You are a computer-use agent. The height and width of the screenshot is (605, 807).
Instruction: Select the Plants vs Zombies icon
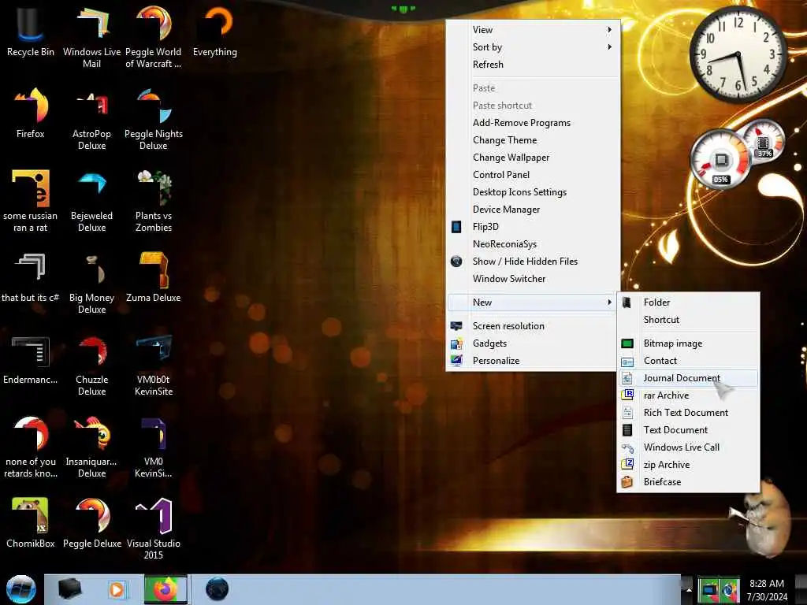coord(154,201)
